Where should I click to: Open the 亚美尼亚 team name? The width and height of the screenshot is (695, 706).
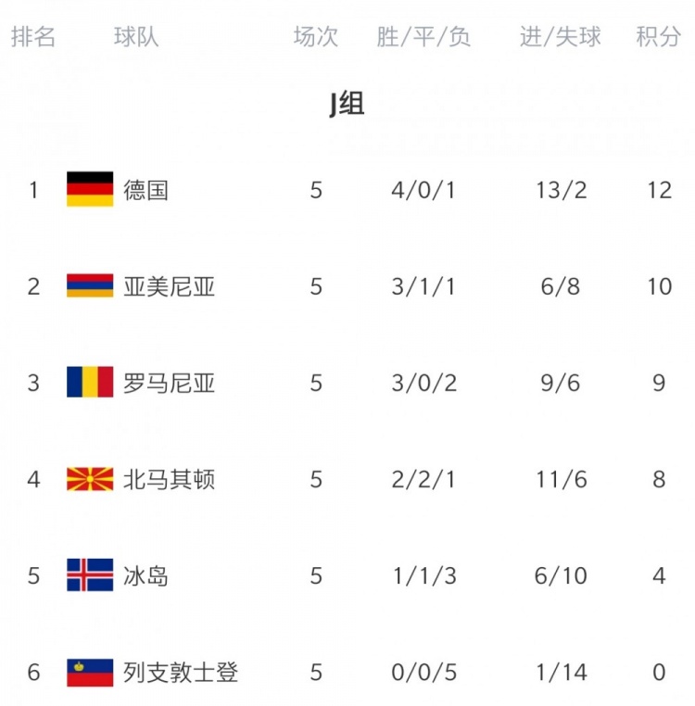(169, 286)
